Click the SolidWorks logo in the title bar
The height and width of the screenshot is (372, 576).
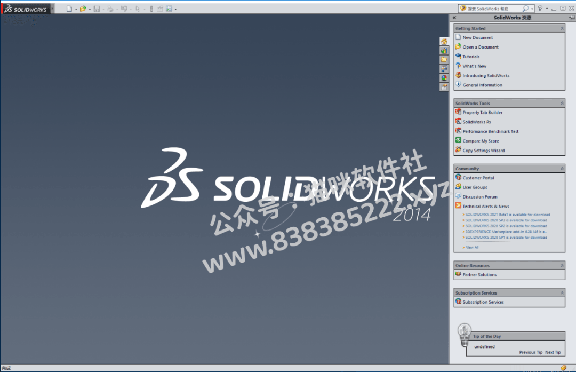click(26, 9)
